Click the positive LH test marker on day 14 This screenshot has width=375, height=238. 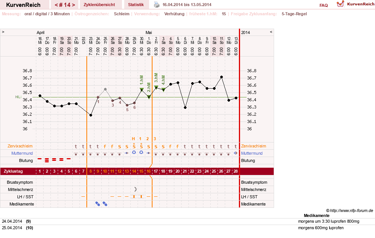(x=134, y=196)
